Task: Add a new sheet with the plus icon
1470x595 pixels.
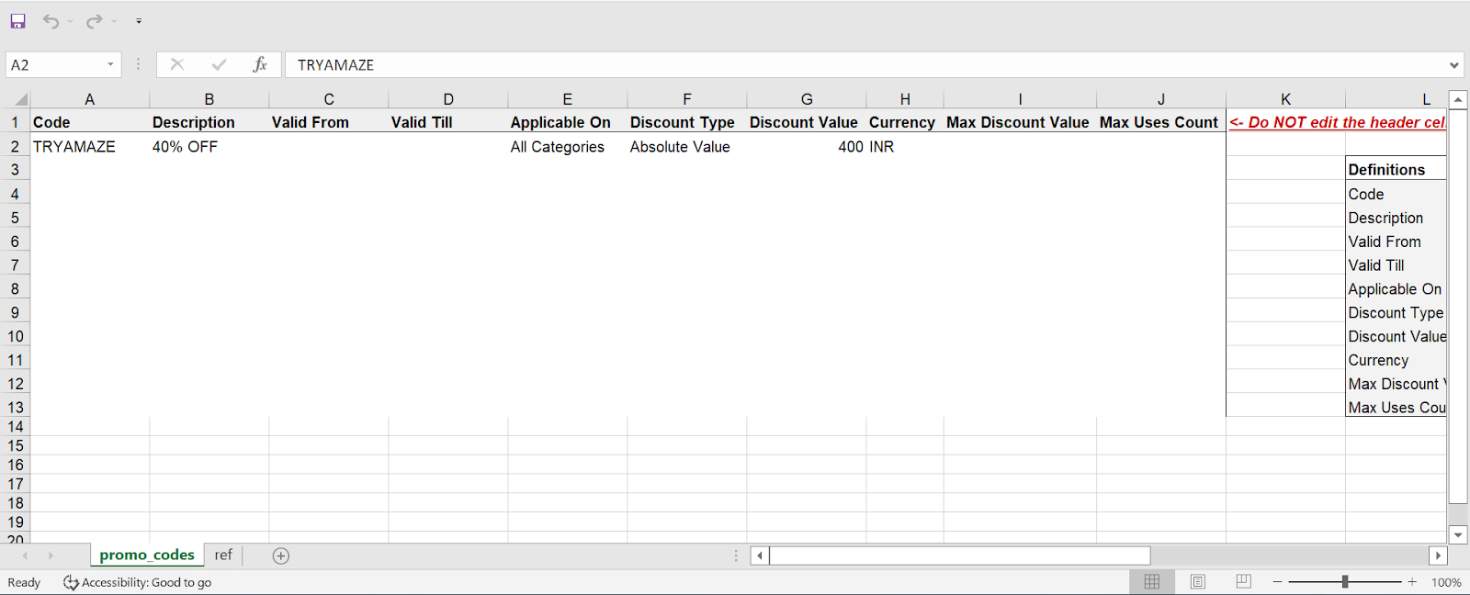Action: 281,556
